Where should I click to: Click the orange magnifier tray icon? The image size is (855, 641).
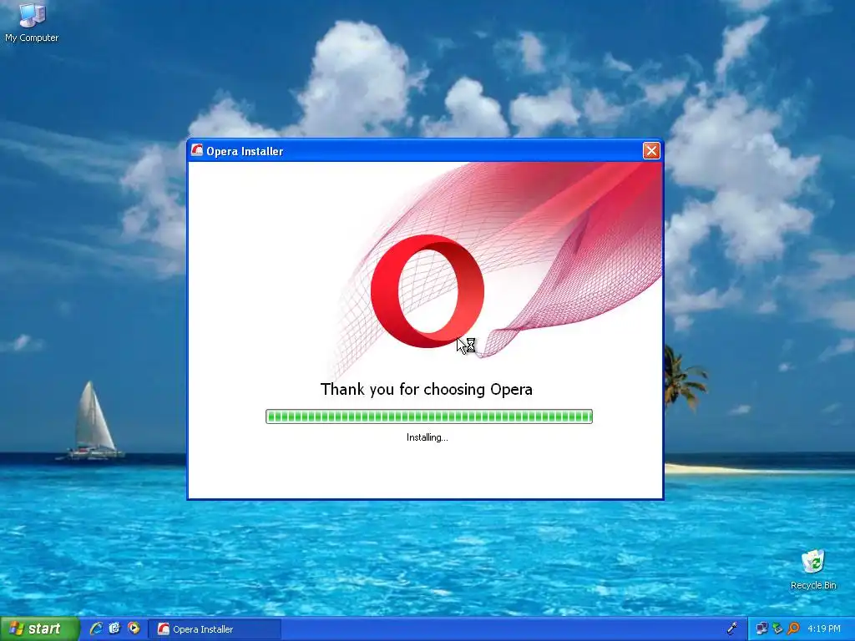tap(793, 628)
